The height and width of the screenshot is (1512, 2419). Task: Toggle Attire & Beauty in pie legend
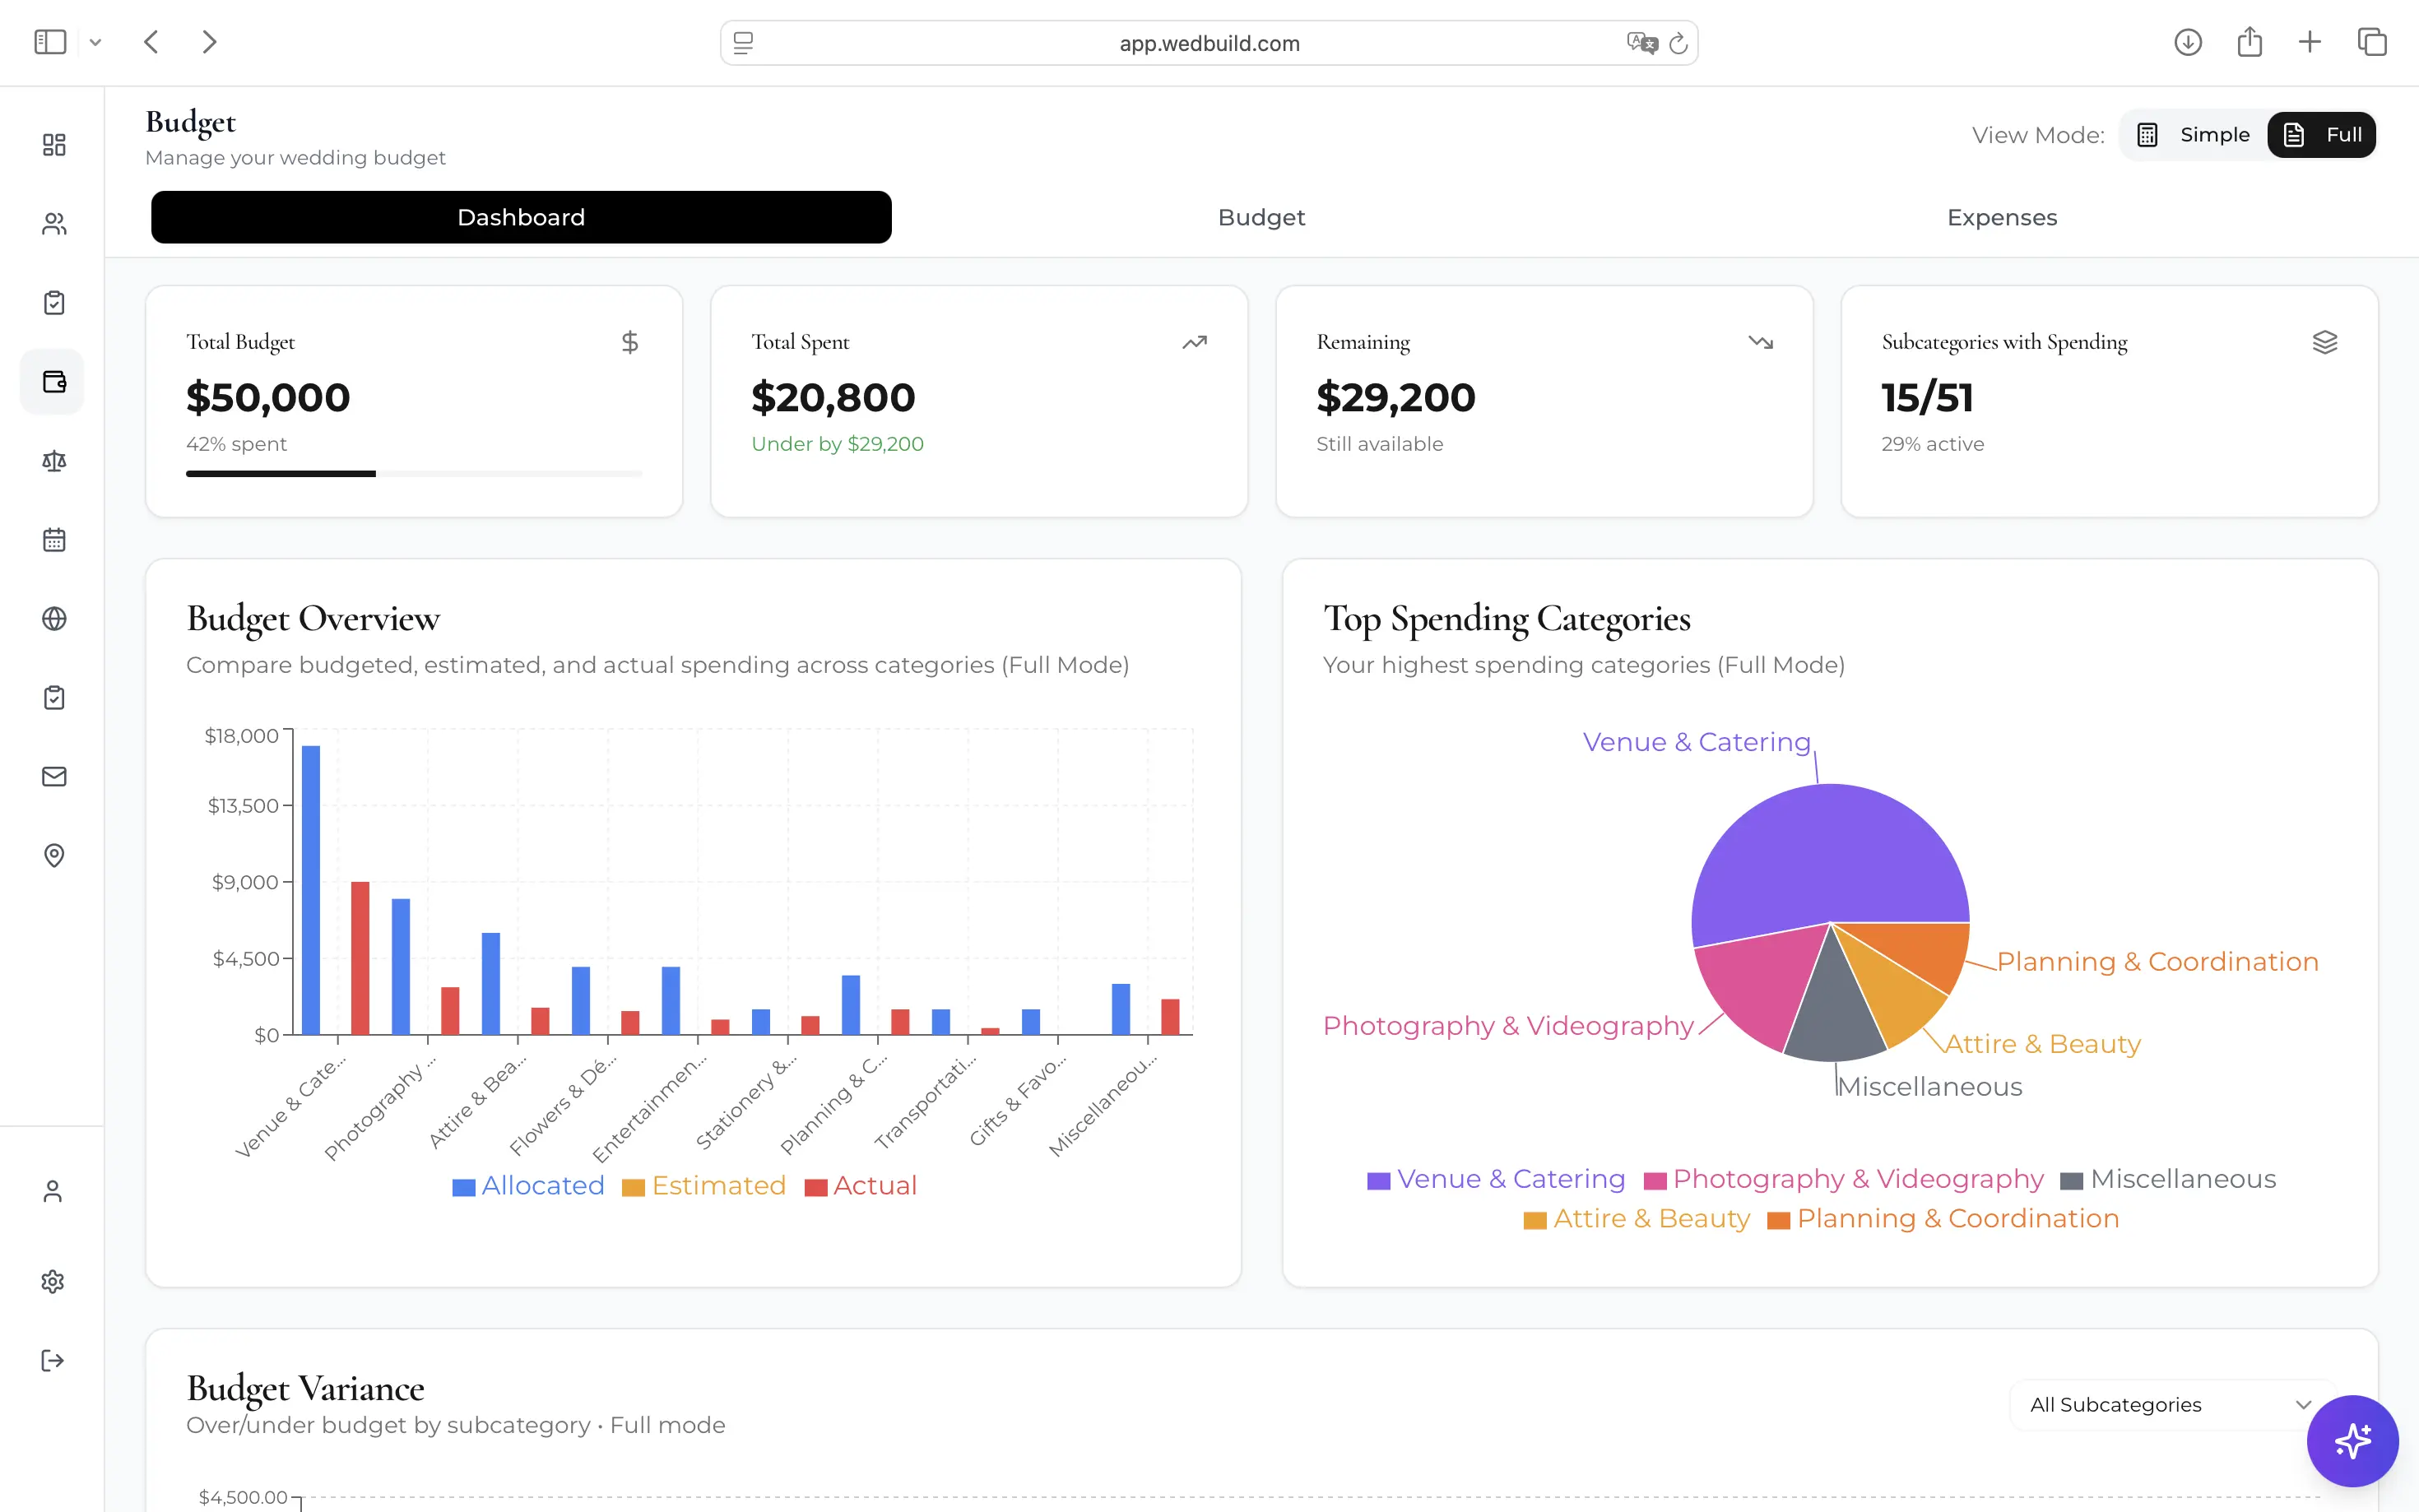click(x=1637, y=1219)
